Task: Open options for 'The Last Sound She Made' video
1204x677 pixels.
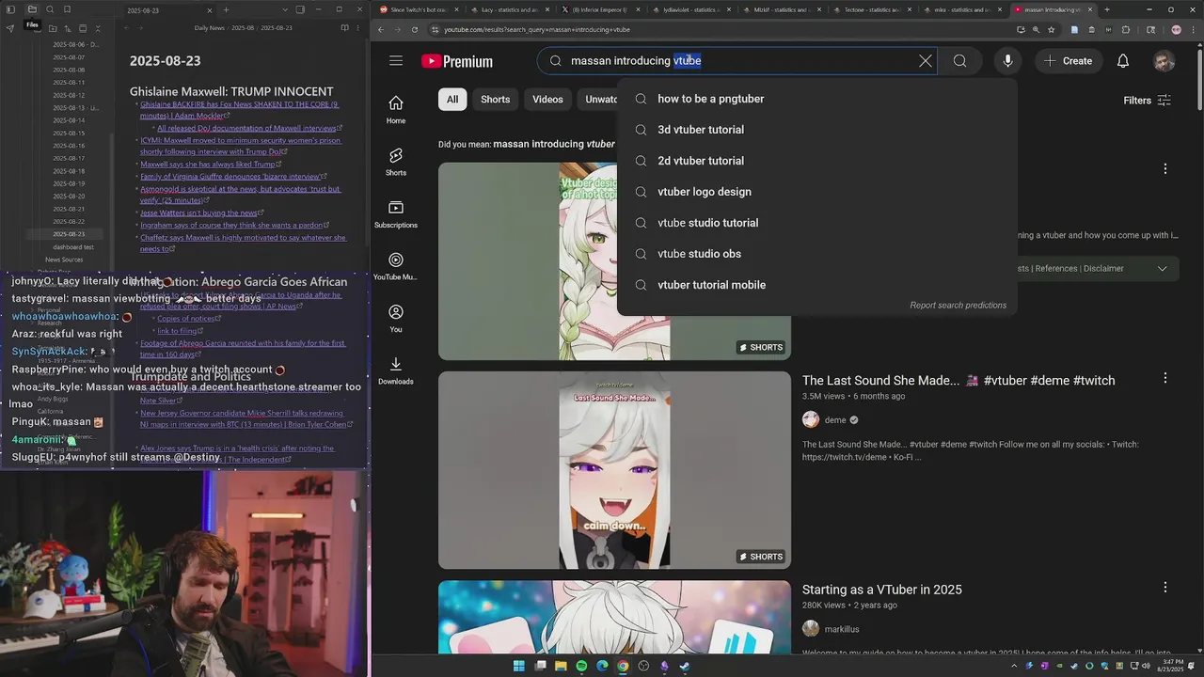Action: pos(1164,378)
